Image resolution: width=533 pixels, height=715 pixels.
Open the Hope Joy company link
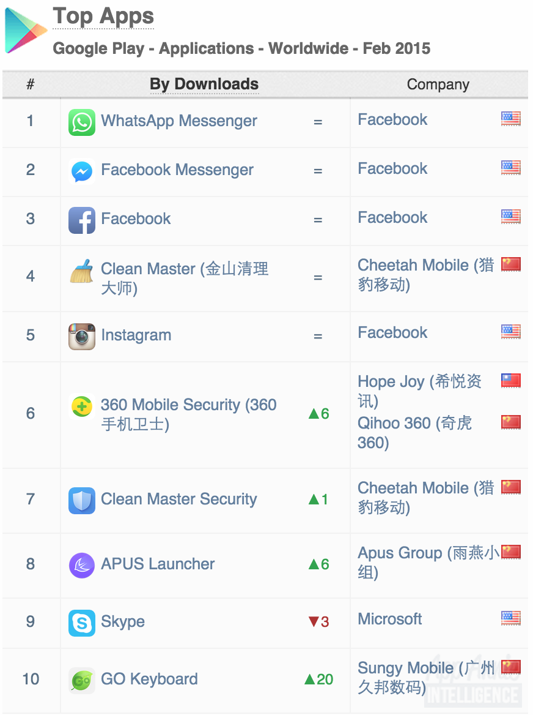coord(419,391)
